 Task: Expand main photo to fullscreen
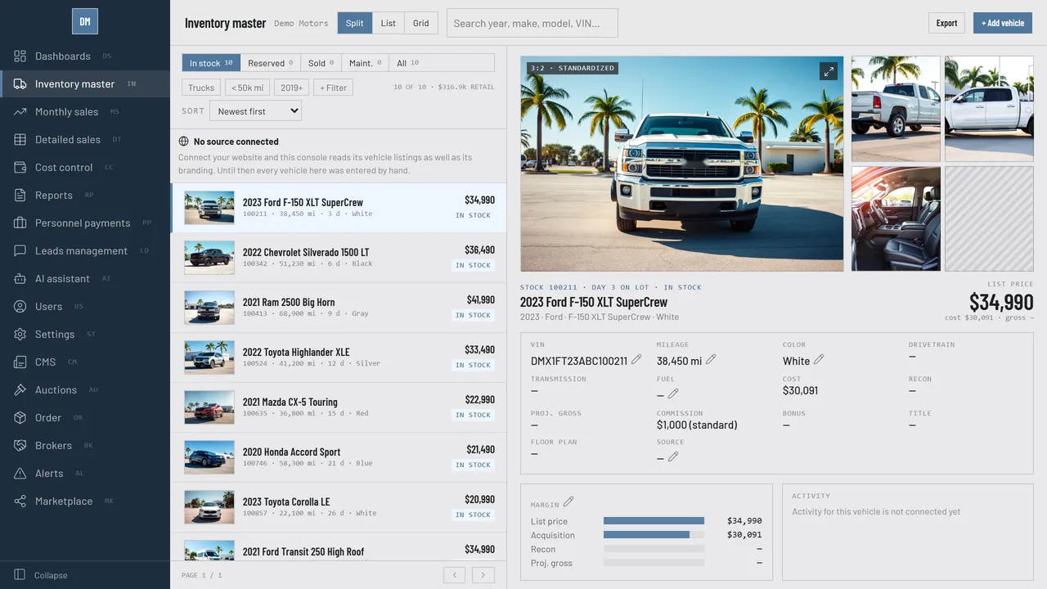click(829, 71)
